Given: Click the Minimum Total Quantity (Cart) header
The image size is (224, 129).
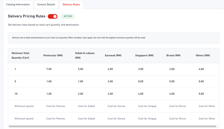Looking at the screenshot, I should 20,55.
